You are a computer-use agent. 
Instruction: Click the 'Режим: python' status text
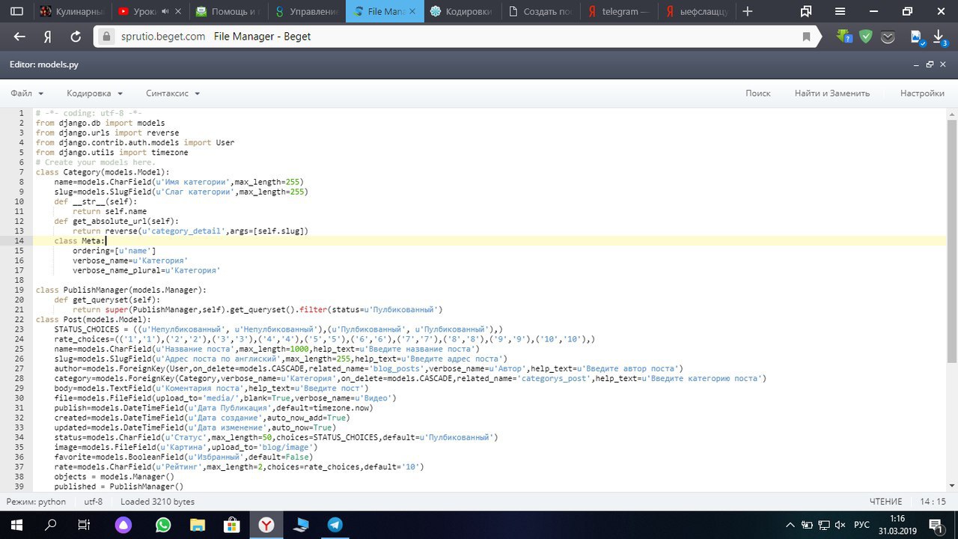click(36, 502)
